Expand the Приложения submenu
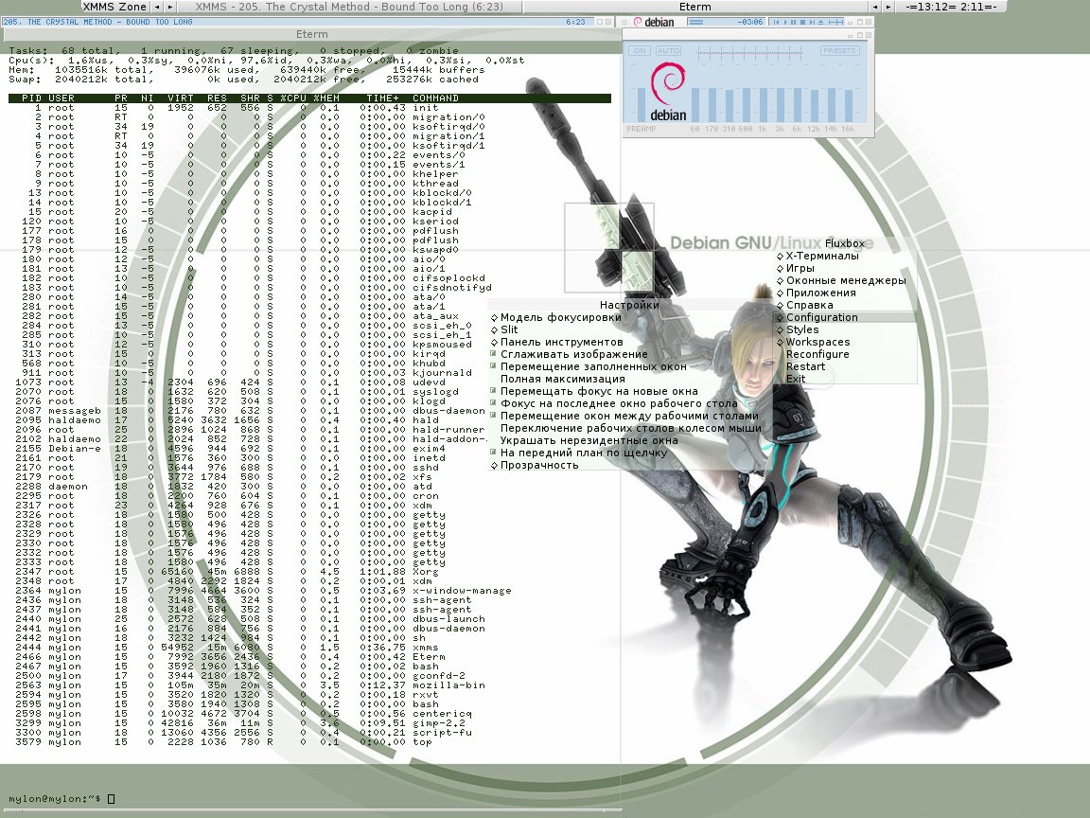This screenshot has width=1090, height=818. (845, 293)
